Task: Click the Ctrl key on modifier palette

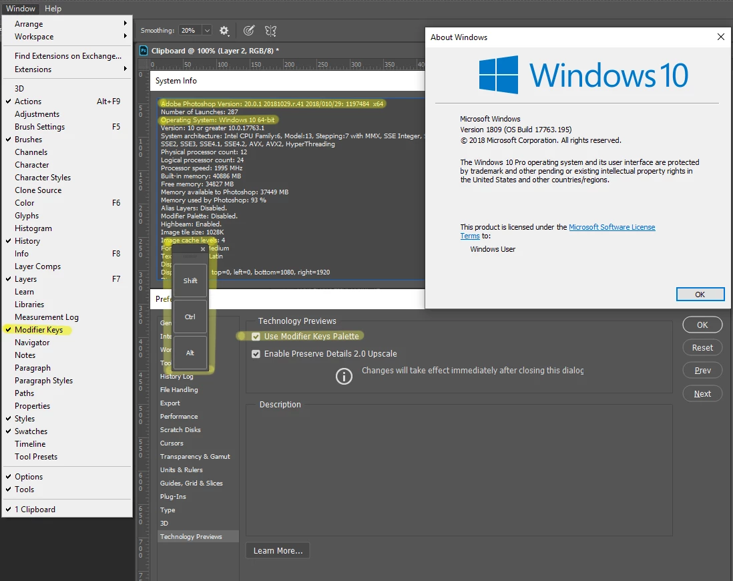Action: [x=190, y=317]
